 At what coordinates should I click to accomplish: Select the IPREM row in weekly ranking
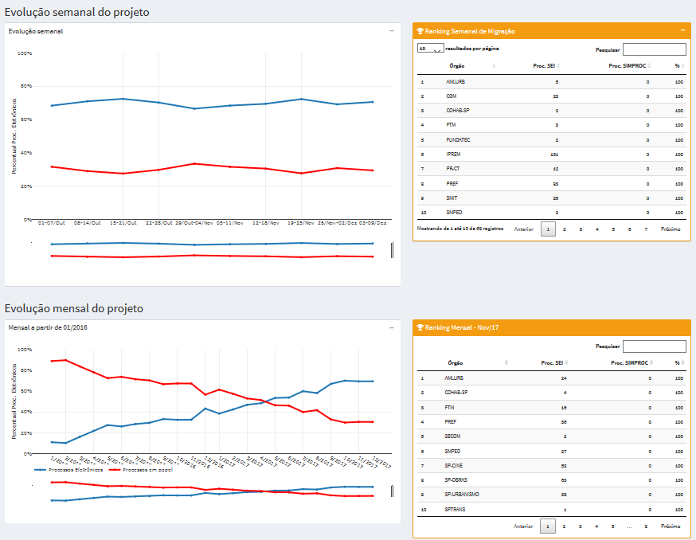[x=552, y=154]
